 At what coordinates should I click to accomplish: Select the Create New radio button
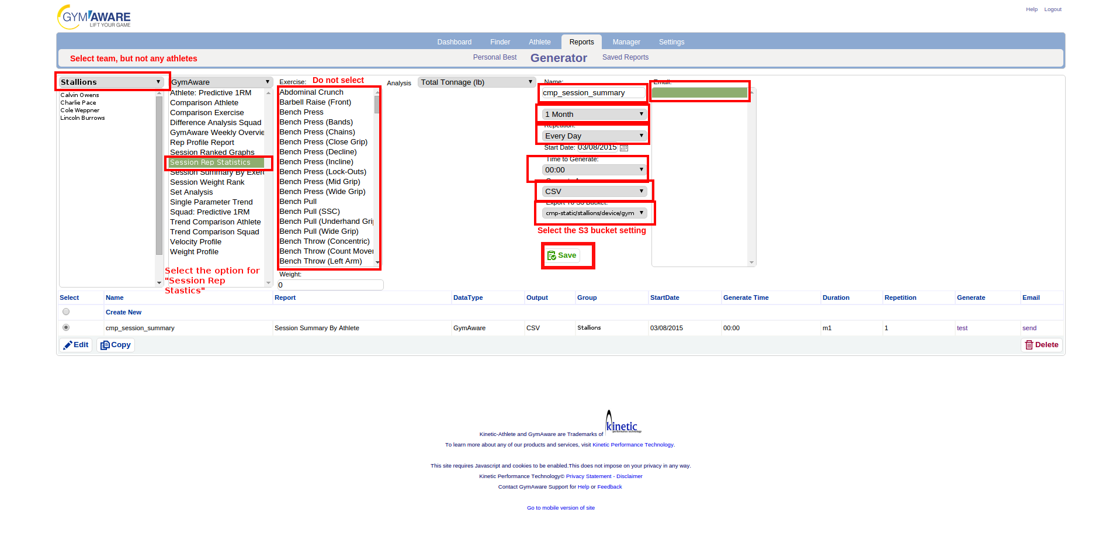coord(66,312)
